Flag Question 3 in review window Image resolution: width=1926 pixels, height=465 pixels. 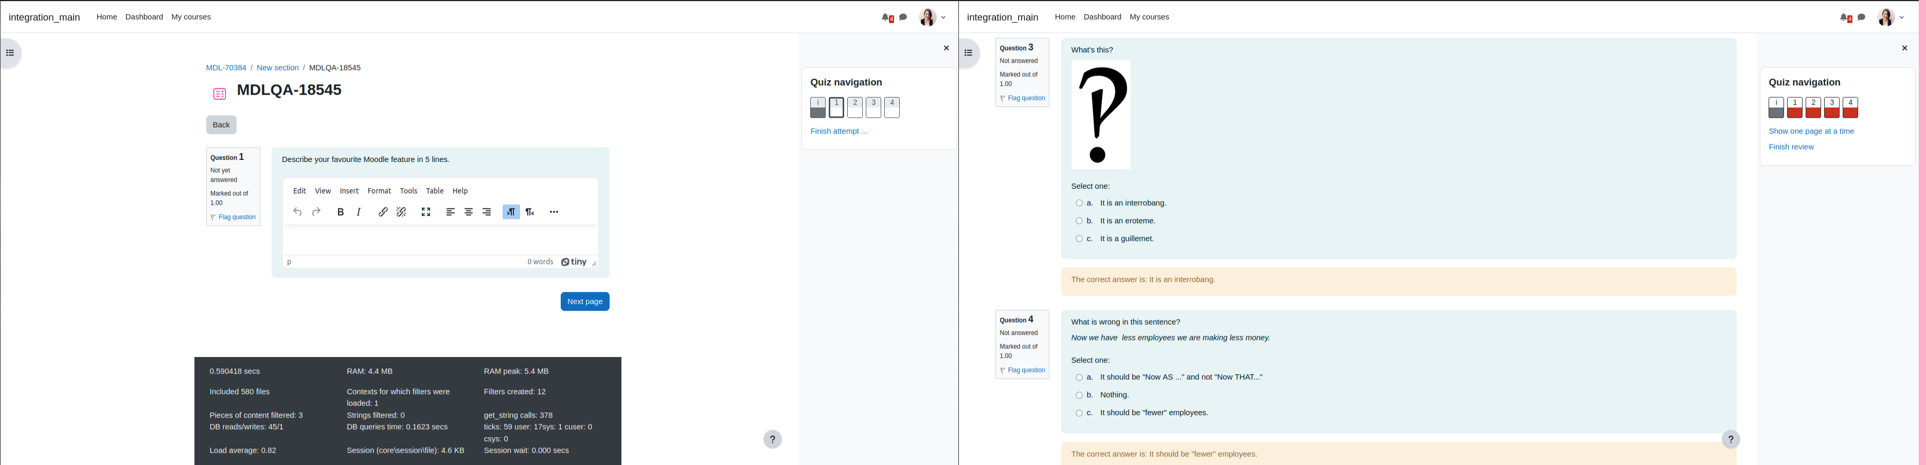click(x=1023, y=99)
